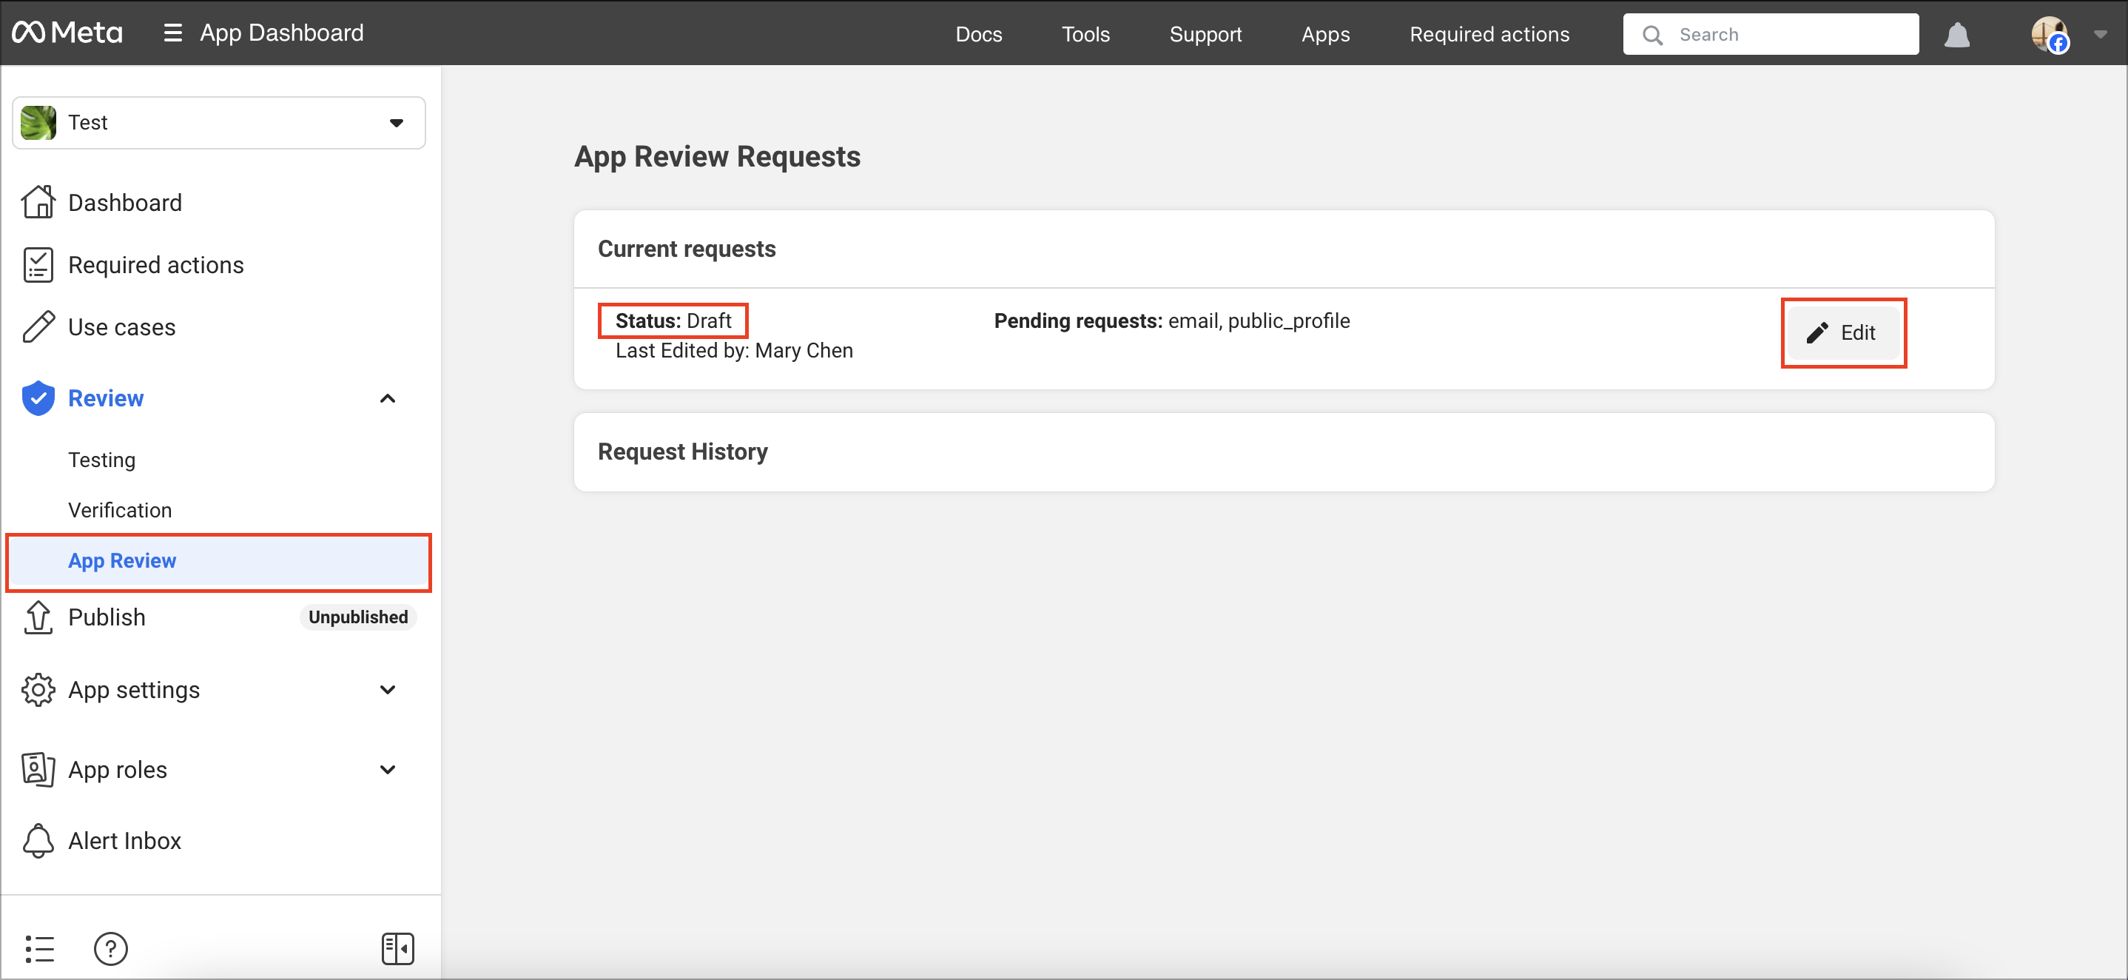Open App settings in sidebar

(134, 690)
